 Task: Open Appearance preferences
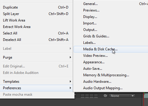pos(111,62)
